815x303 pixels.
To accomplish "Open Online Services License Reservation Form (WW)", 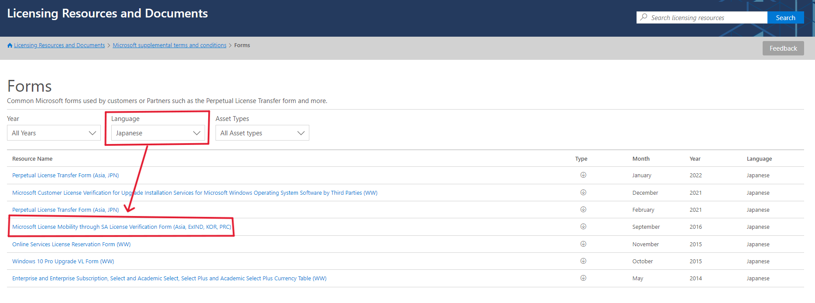I will 72,244.
